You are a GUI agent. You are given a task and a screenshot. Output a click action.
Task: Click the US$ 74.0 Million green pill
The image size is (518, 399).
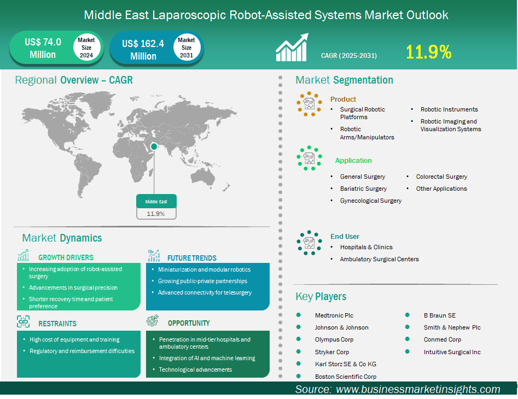pyautogui.click(x=43, y=48)
